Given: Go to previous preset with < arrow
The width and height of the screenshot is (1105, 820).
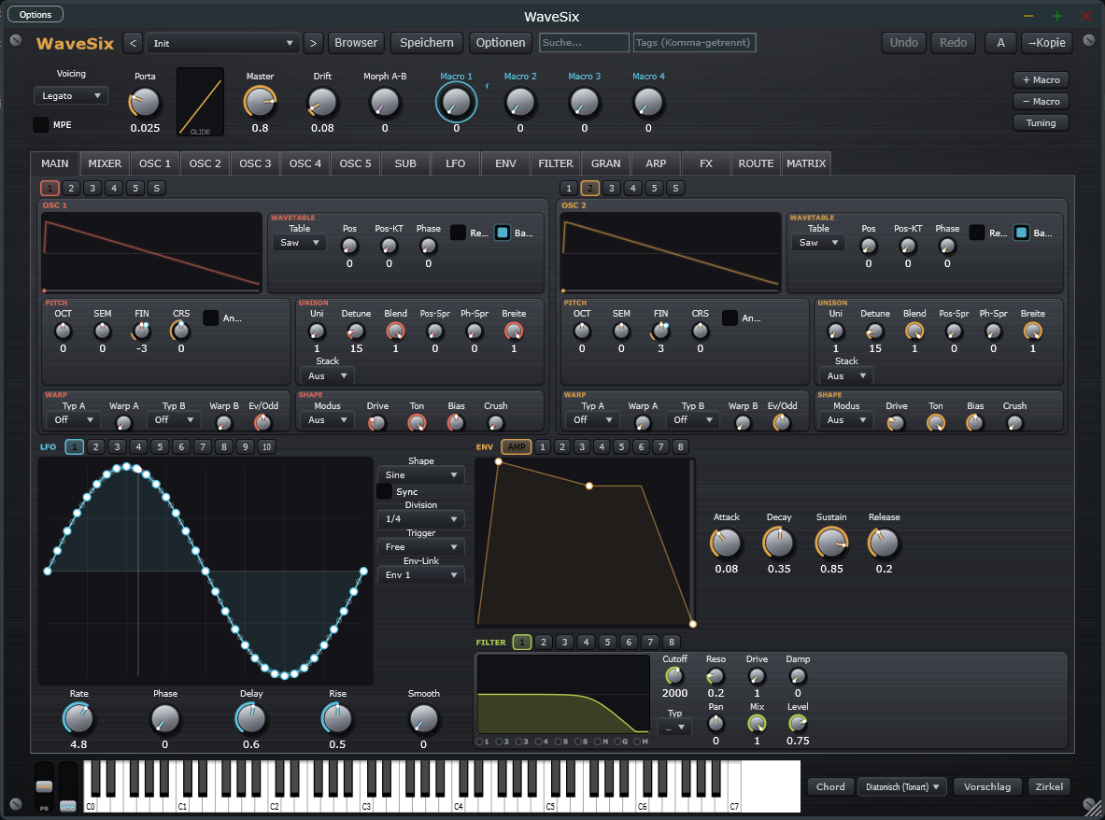Looking at the screenshot, I should [x=134, y=43].
